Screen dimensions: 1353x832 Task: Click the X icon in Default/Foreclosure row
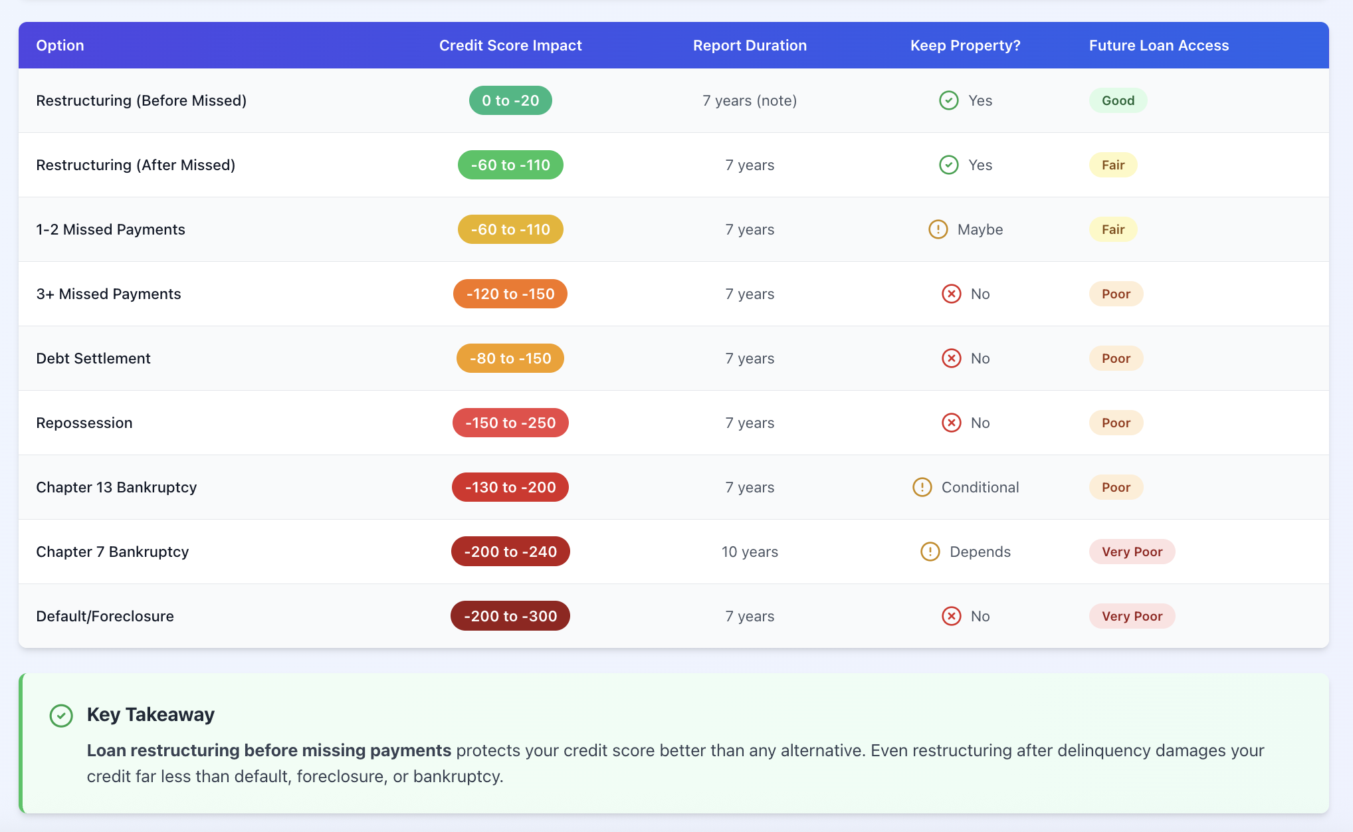pos(951,616)
